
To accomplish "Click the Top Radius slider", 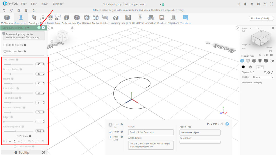I will [x=19, y=64].
